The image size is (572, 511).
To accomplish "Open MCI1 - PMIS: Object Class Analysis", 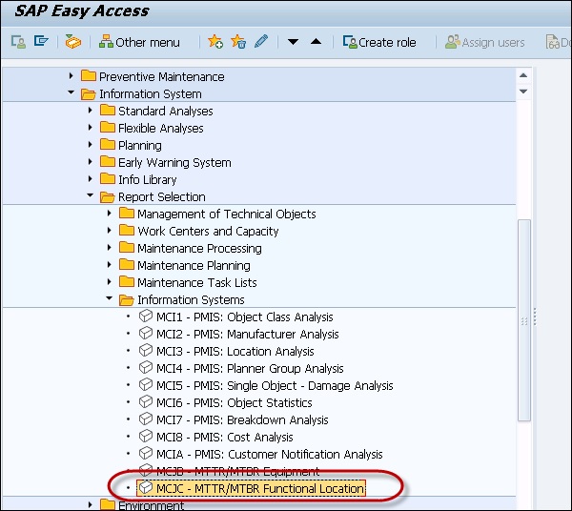I will click(244, 317).
